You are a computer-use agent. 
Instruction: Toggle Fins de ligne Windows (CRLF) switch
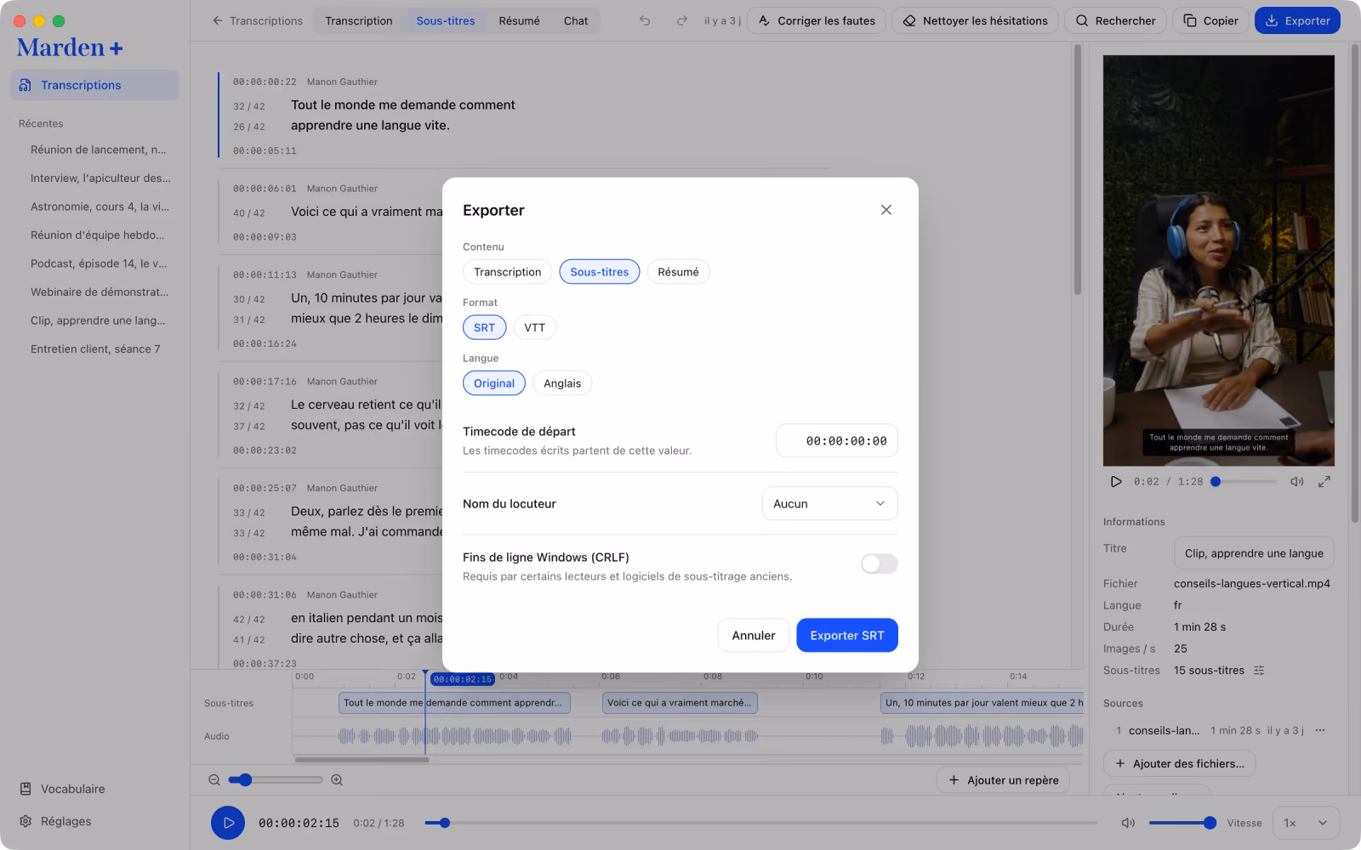pos(880,564)
